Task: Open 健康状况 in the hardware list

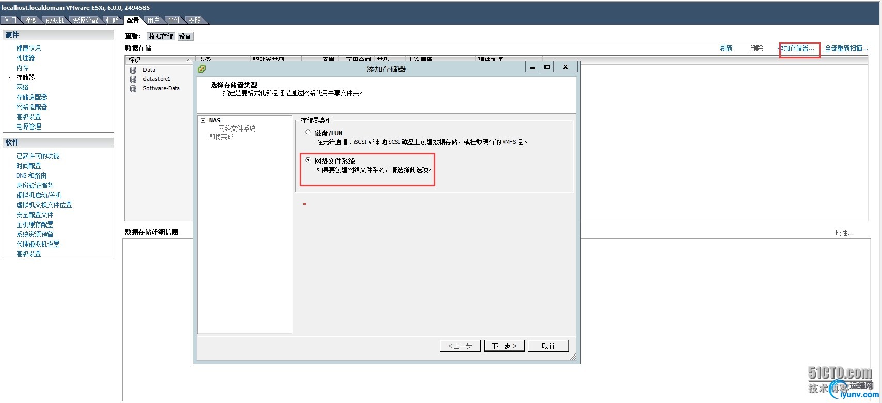Action: 28,48
